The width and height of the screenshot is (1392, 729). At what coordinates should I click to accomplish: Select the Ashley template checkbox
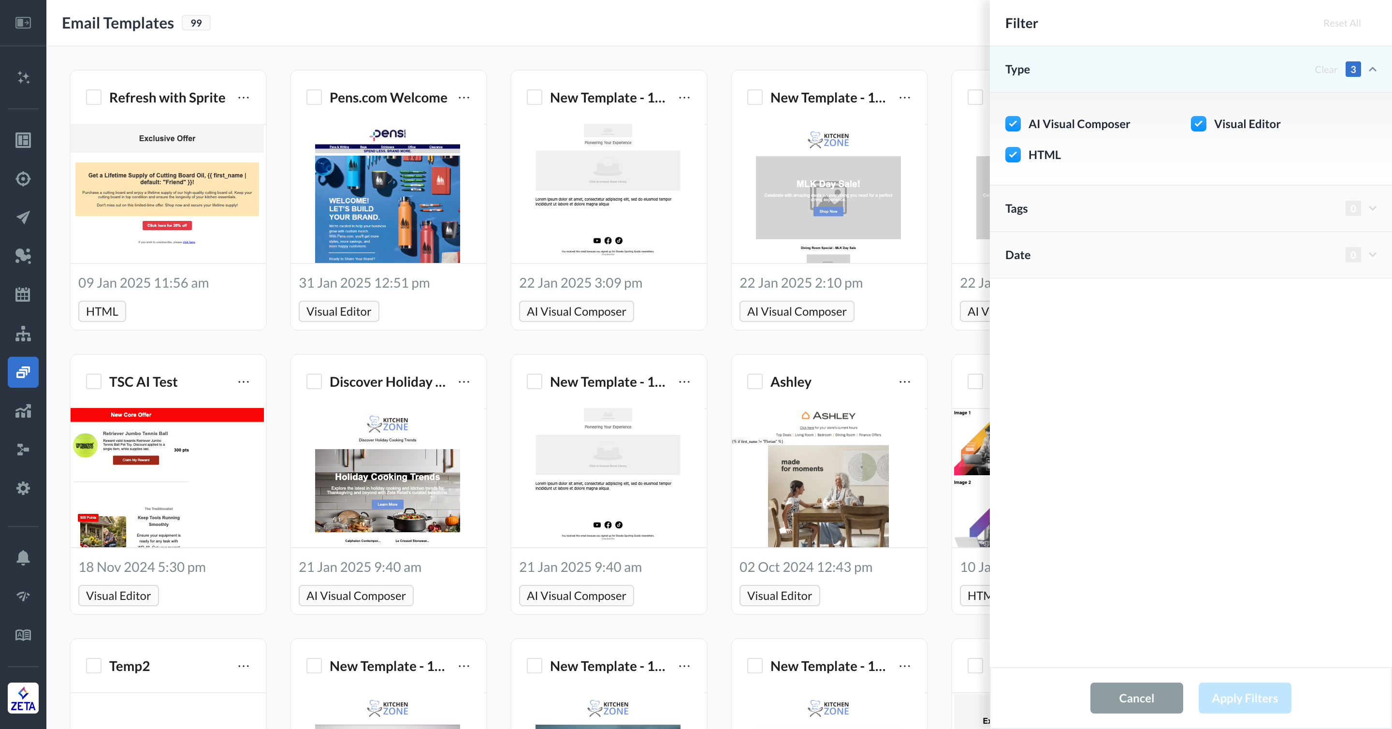(755, 381)
